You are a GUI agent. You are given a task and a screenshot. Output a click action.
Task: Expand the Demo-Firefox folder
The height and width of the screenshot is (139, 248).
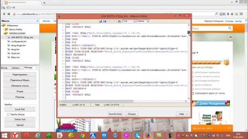(4, 29)
